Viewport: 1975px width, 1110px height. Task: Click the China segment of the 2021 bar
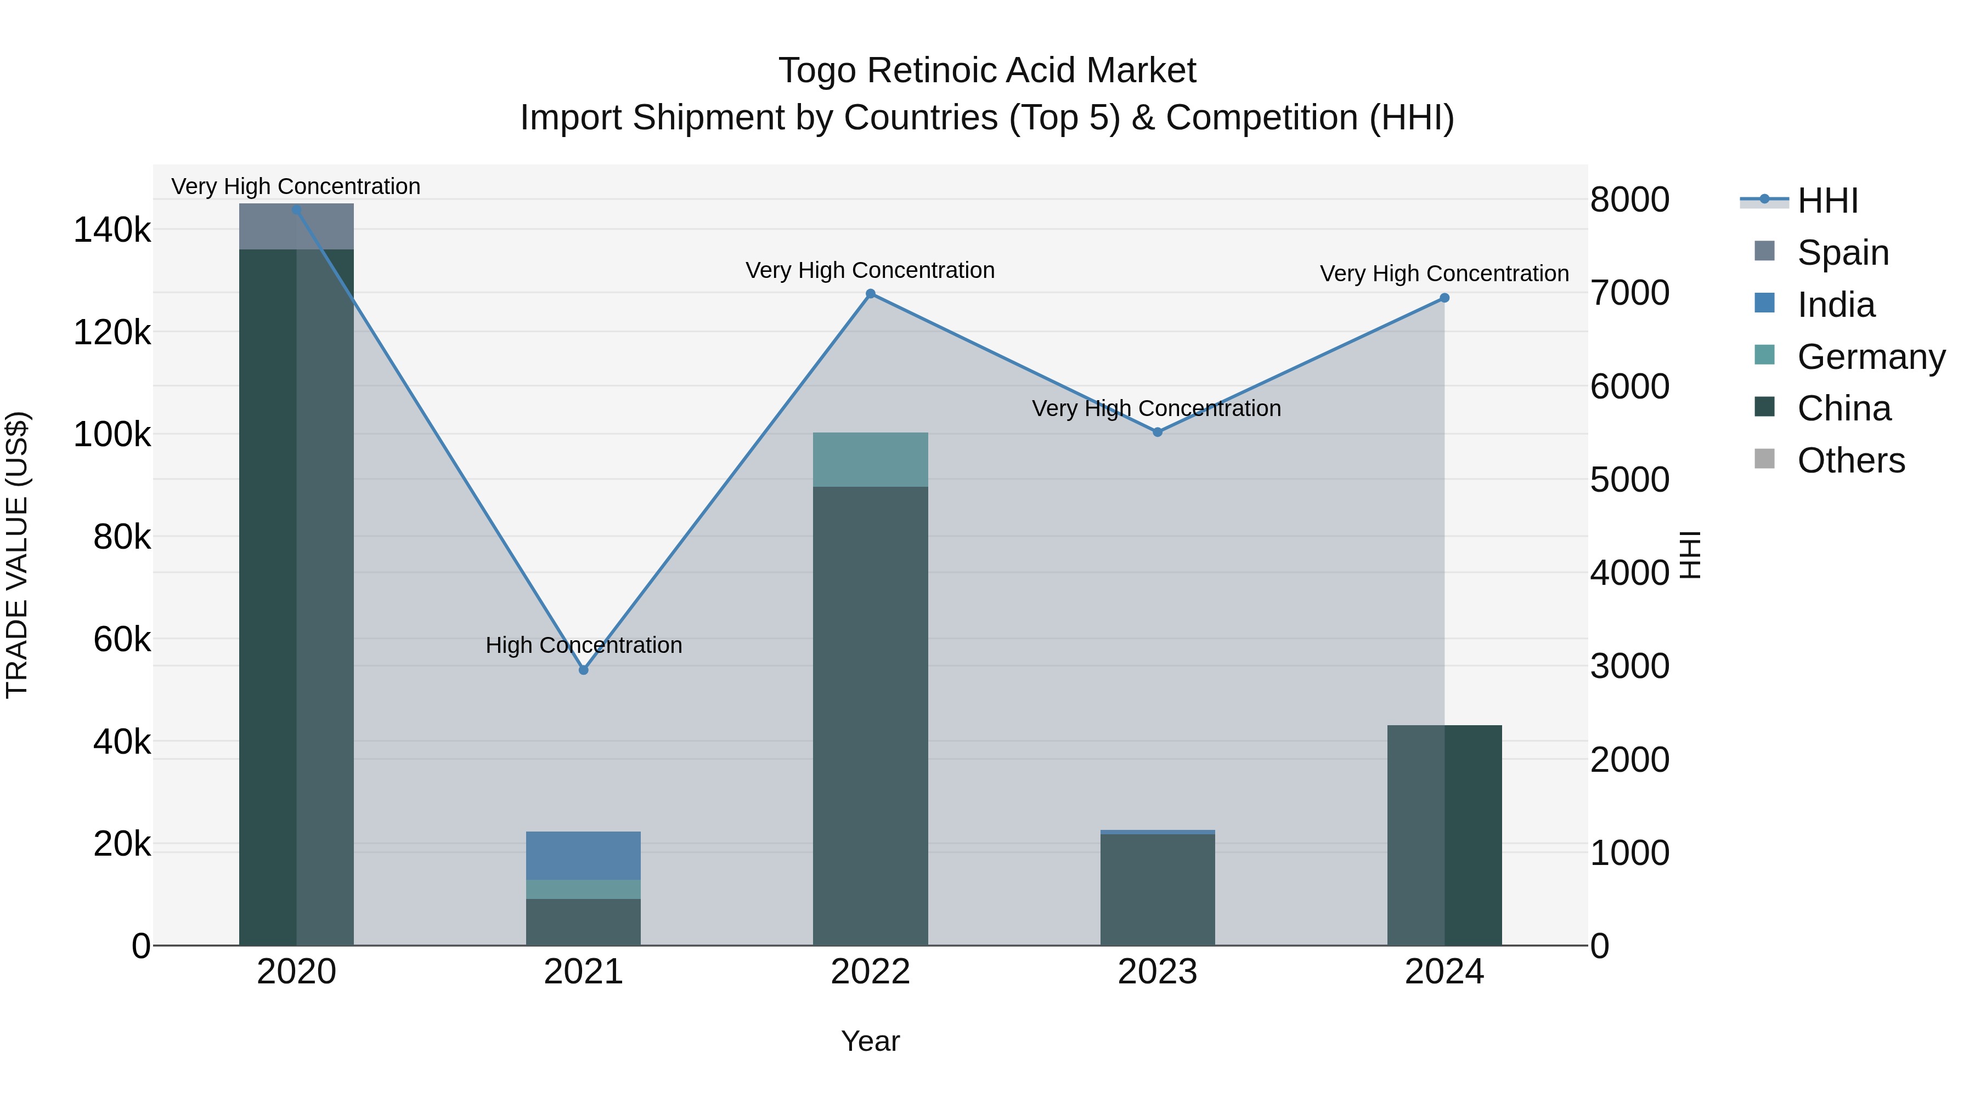584,923
